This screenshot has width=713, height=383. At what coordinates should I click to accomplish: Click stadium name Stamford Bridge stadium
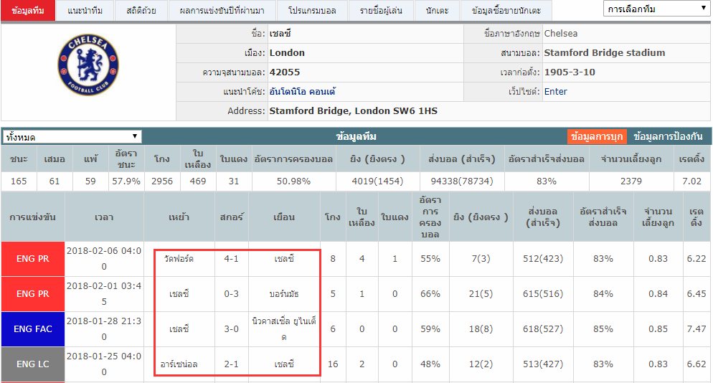click(x=604, y=53)
